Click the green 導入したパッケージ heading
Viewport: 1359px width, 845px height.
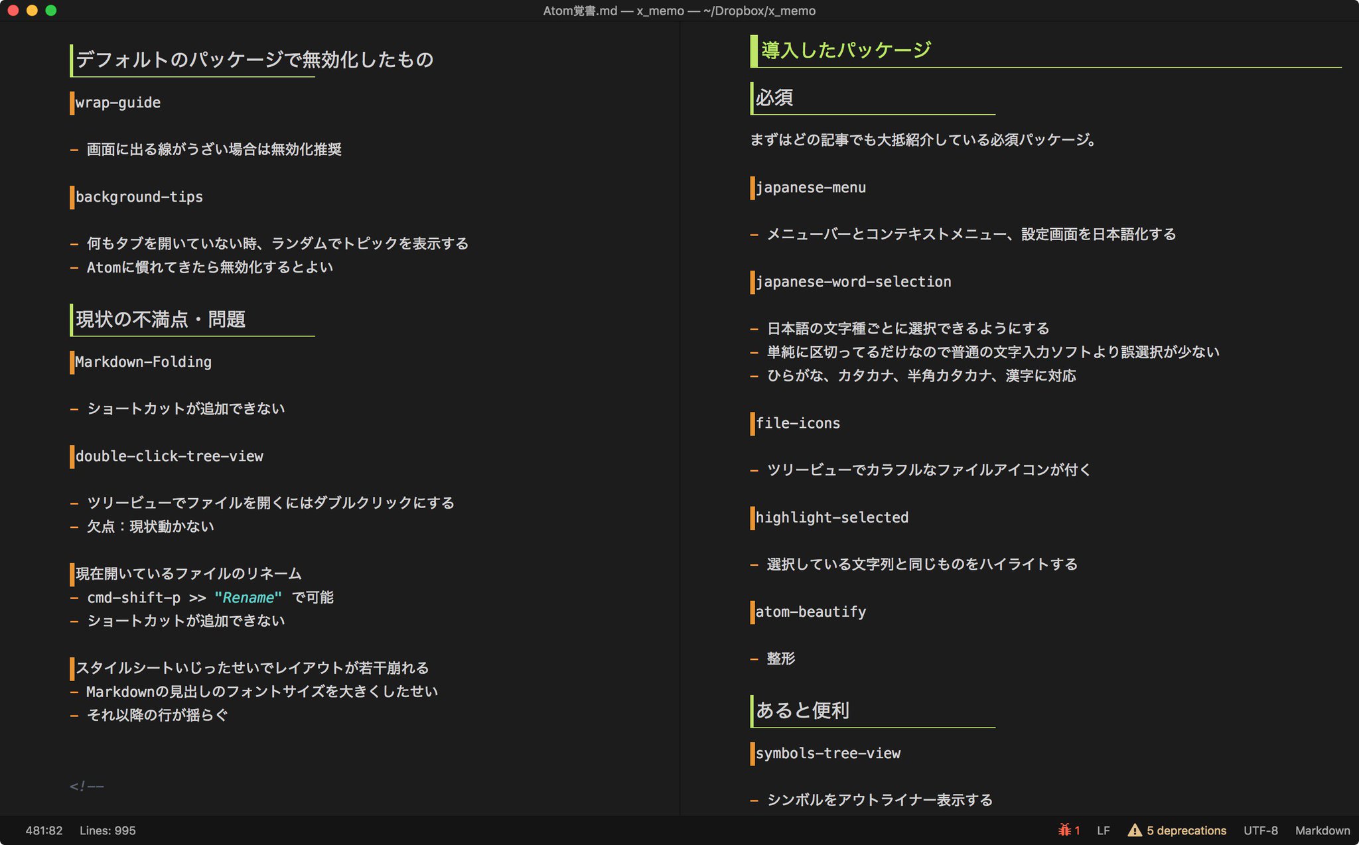click(846, 50)
